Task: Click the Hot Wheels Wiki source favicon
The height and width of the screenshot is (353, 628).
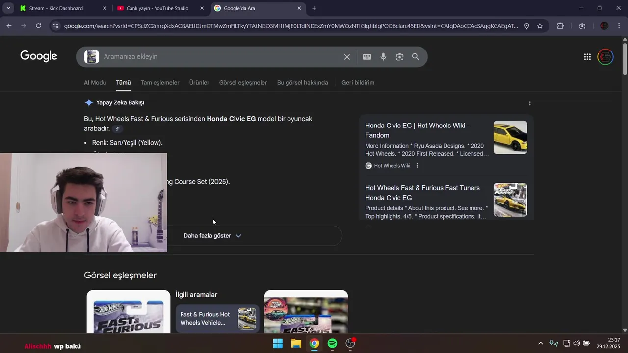Action: [x=368, y=166]
